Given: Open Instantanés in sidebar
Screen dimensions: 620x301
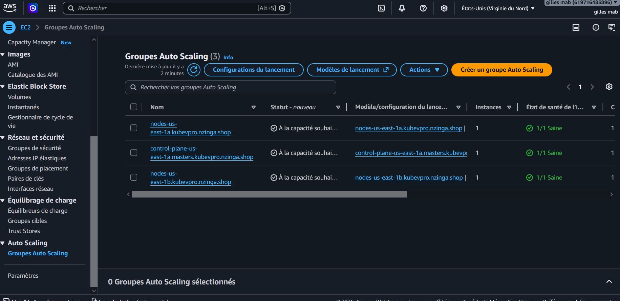Looking at the screenshot, I should tap(23, 107).
